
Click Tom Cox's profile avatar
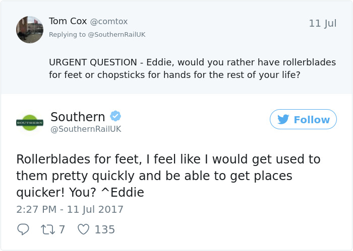(30, 30)
